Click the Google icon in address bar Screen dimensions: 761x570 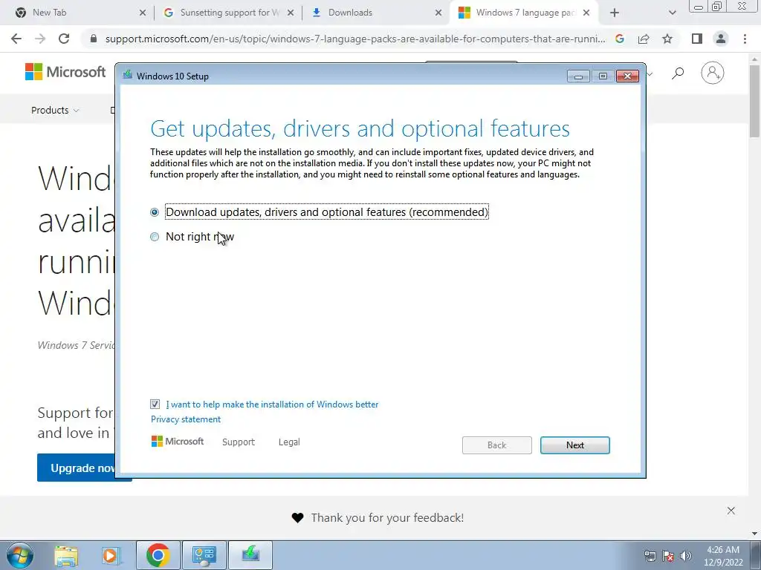point(620,39)
